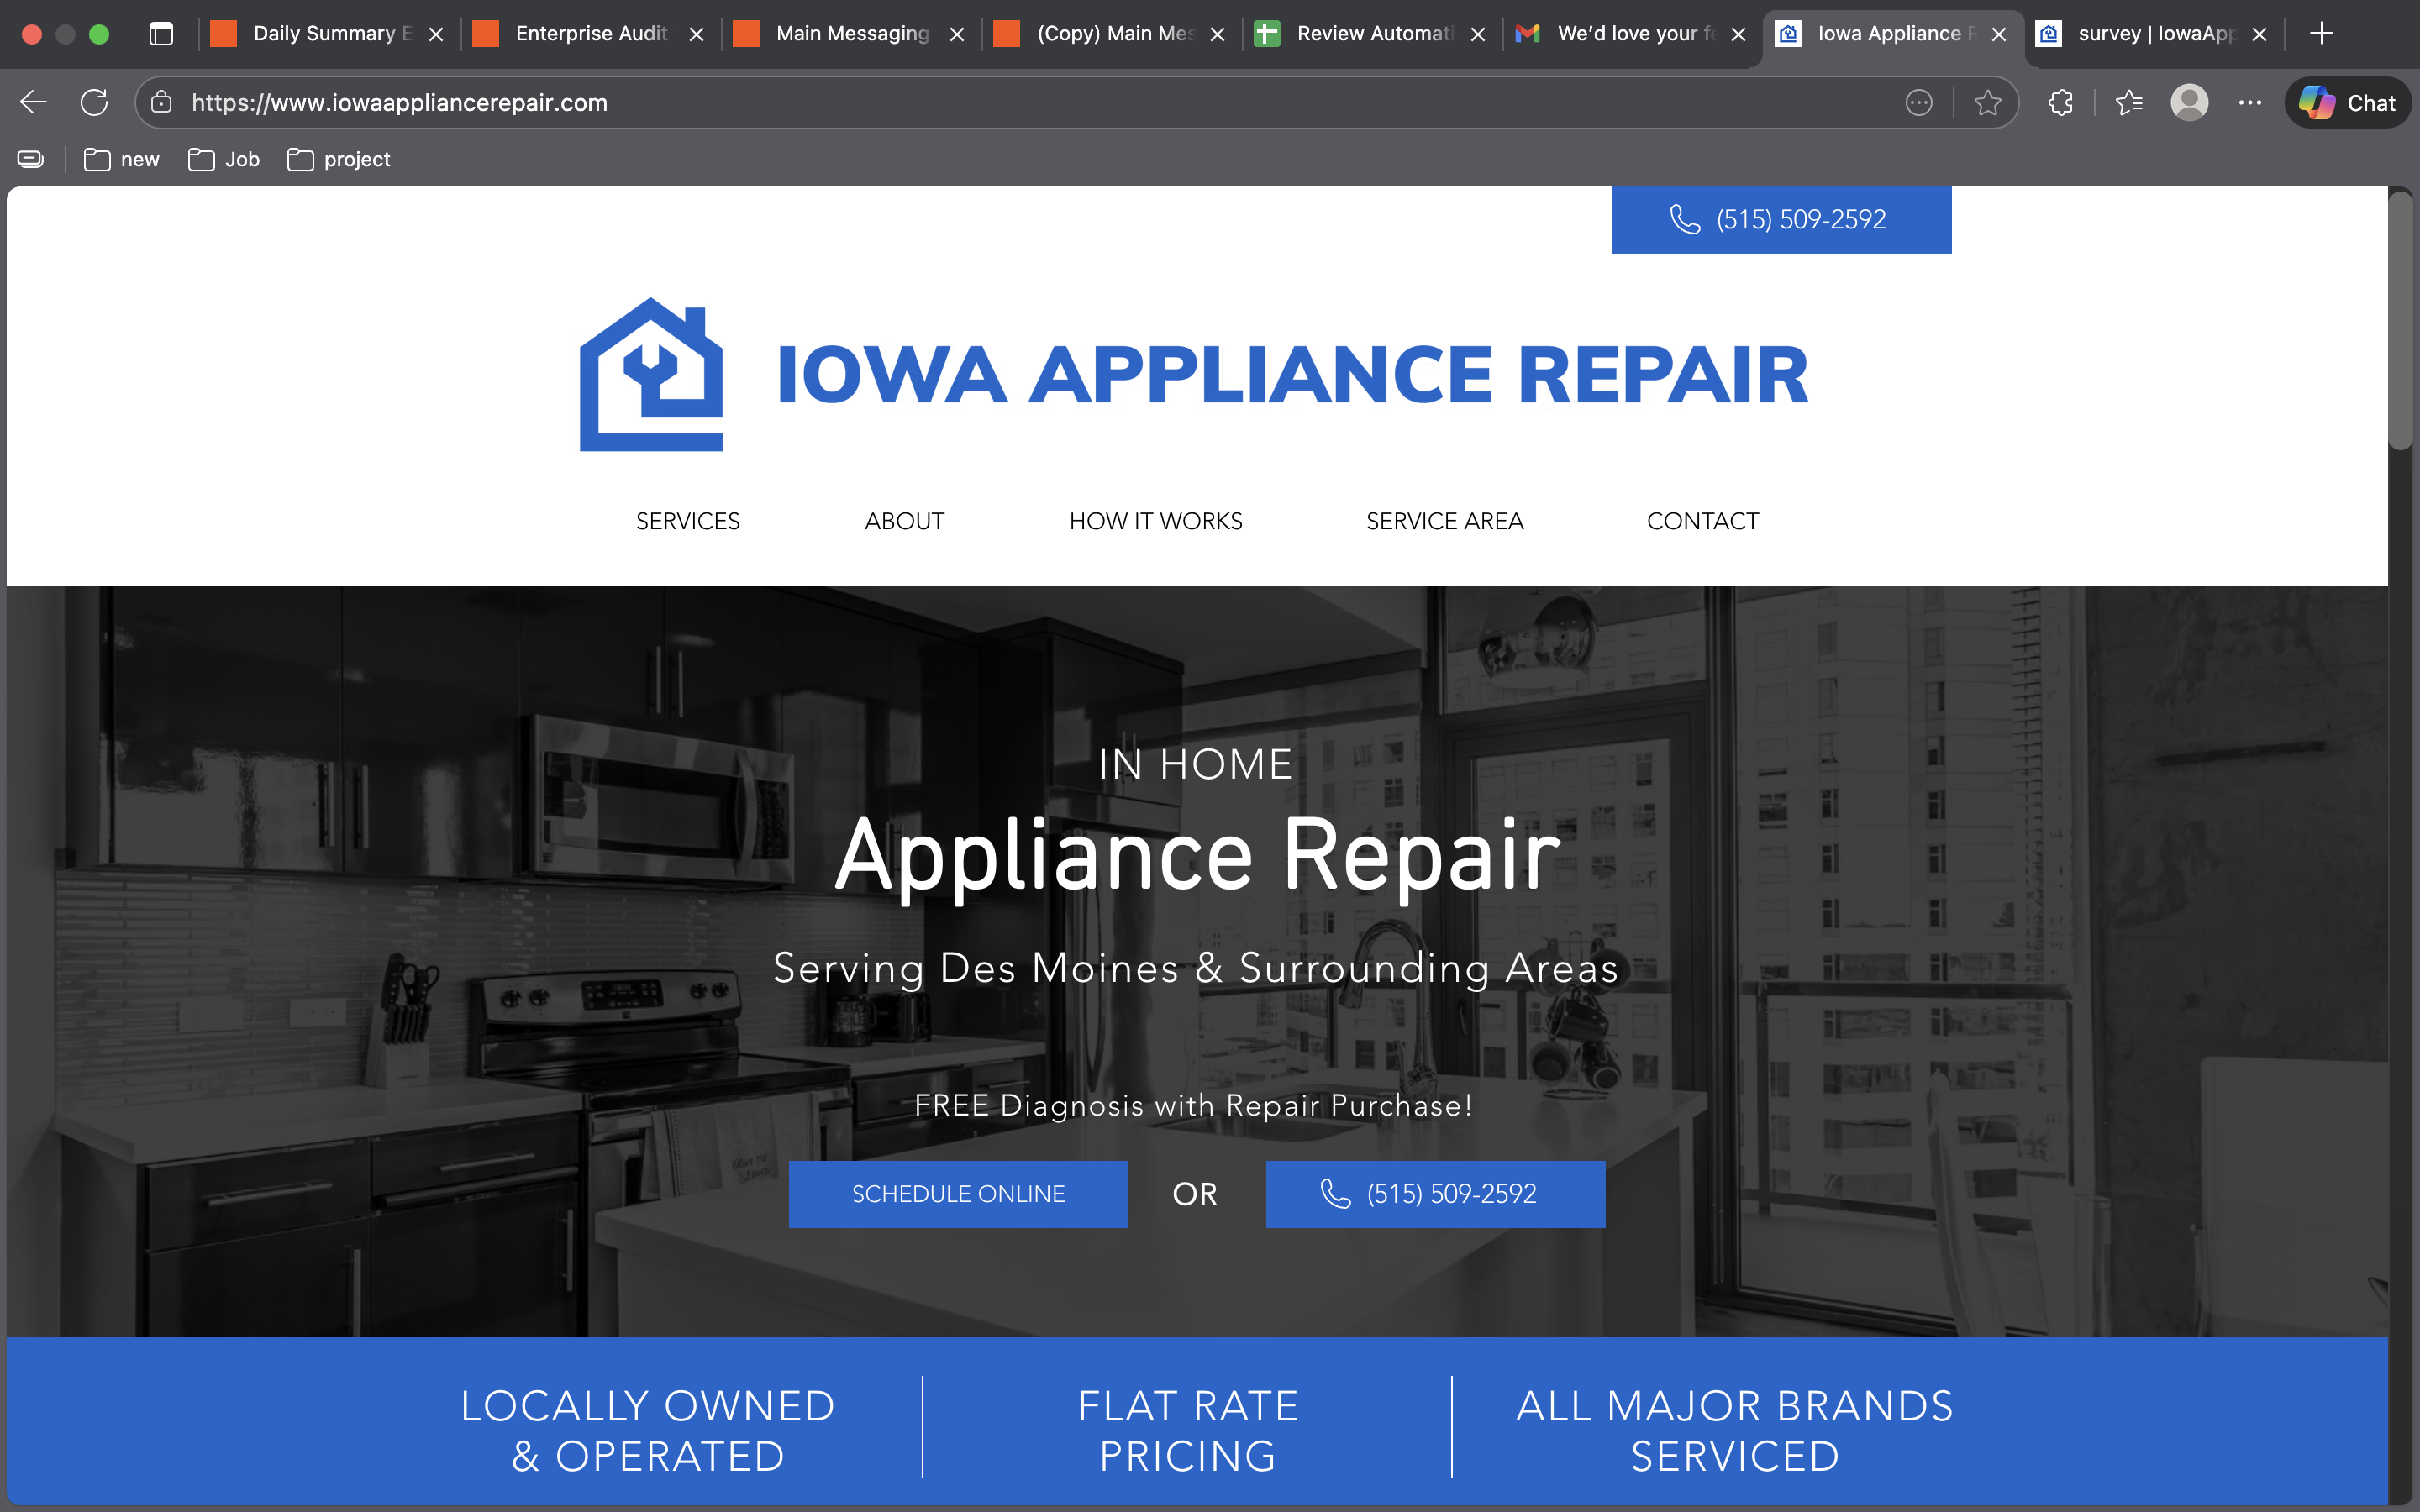The height and width of the screenshot is (1512, 2420).
Task: Open the 'Job' bookmarks folder
Action: click(x=224, y=159)
